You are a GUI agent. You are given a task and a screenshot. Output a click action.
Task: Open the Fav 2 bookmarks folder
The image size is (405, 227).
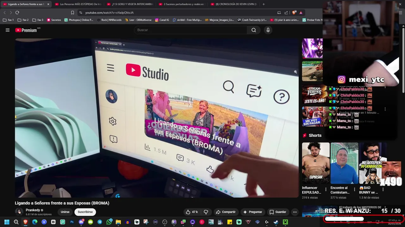pos(23,20)
